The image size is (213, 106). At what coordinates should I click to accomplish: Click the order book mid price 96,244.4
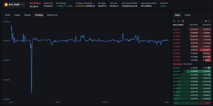(178, 64)
